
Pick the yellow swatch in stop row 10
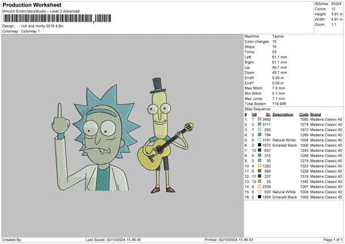pos(259,166)
